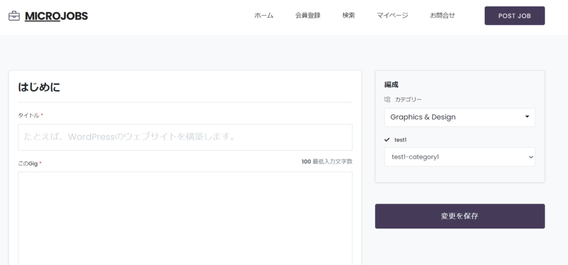This screenshot has width=568, height=265.
Task: Open the お問合せ menu item
Action: 442,15
